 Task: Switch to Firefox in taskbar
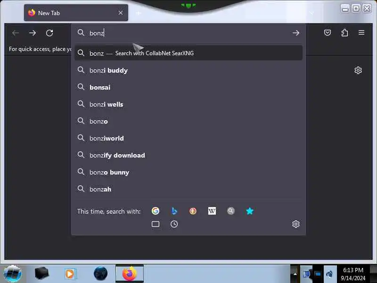(130, 274)
